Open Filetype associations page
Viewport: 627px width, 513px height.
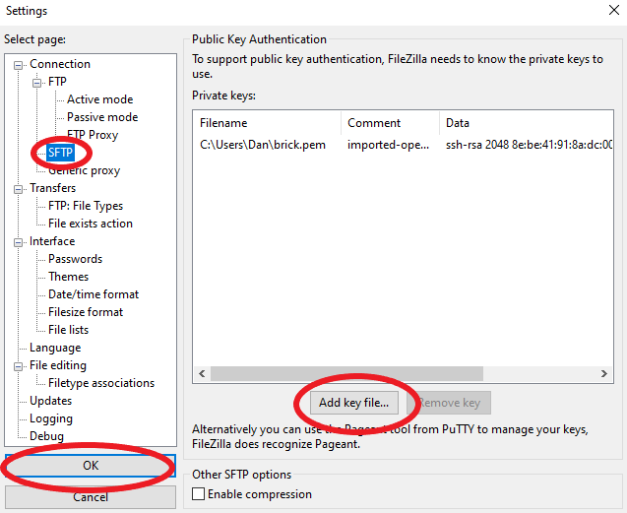coord(101,383)
